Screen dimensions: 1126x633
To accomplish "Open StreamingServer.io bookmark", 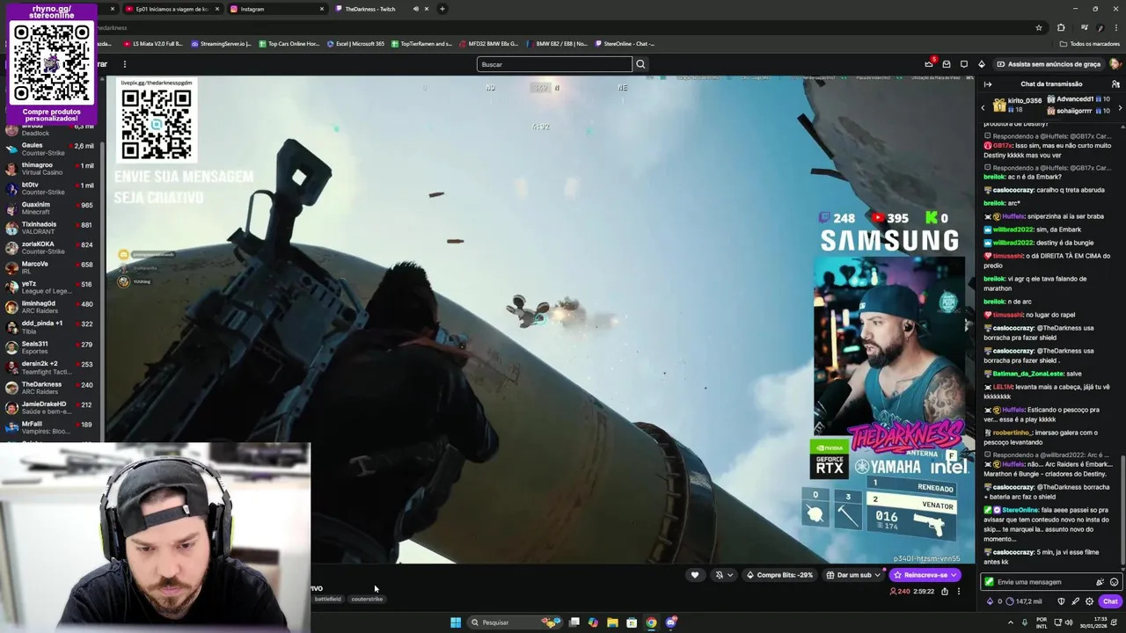I will point(221,44).
